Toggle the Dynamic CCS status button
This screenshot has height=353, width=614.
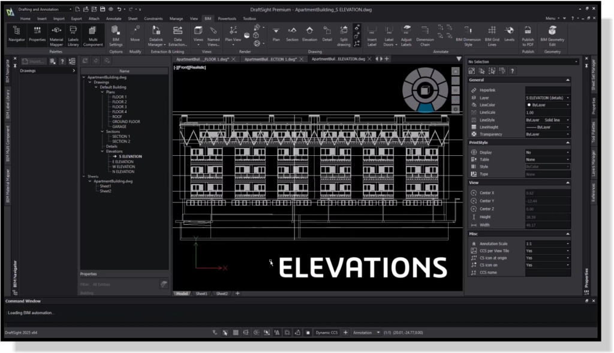click(327, 332)
